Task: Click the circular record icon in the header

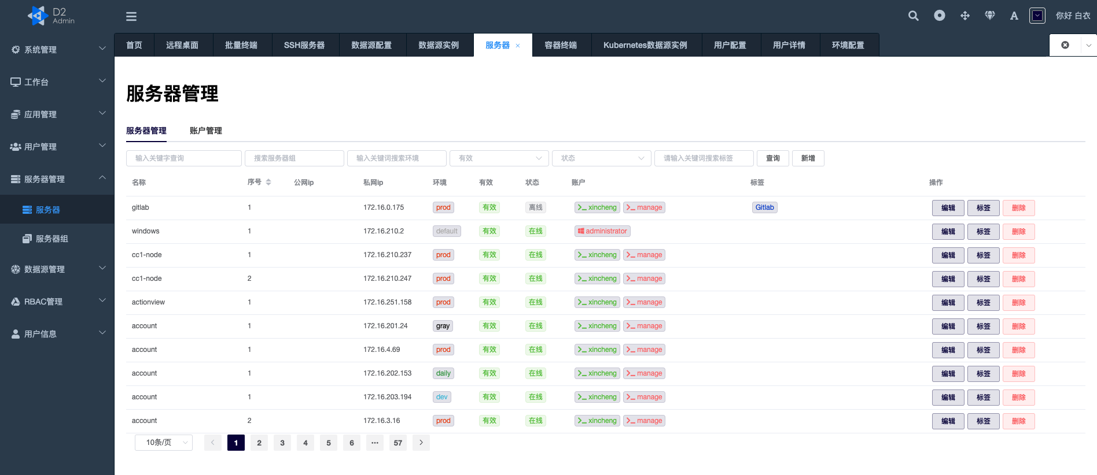Action: (x=940, y=16)
